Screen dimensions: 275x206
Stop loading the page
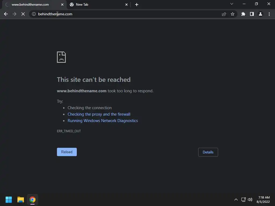[23, 14]
